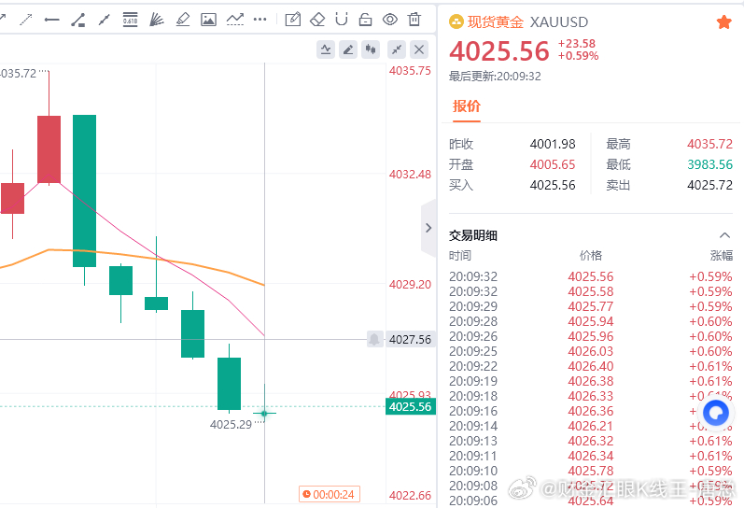Collapse the right quote side panel arrow
This screenshot has width=744, height=508.
click(x=428, y=228)
